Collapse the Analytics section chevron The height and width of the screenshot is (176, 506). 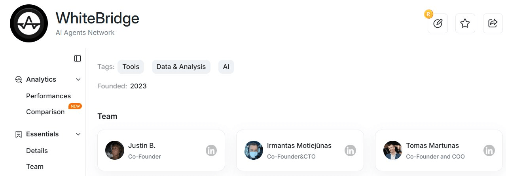pos(78,79)
